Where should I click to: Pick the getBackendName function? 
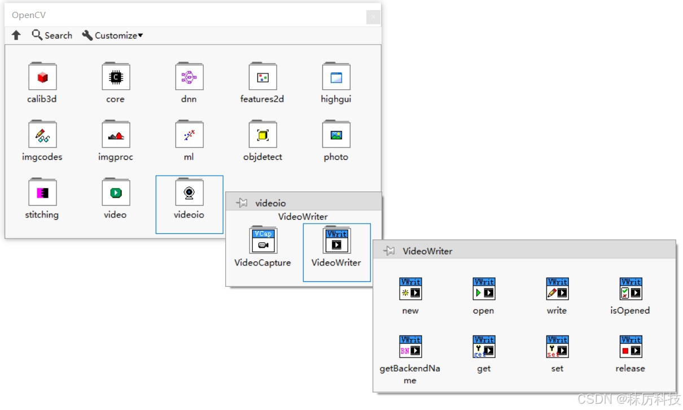[x=410, y=347]
